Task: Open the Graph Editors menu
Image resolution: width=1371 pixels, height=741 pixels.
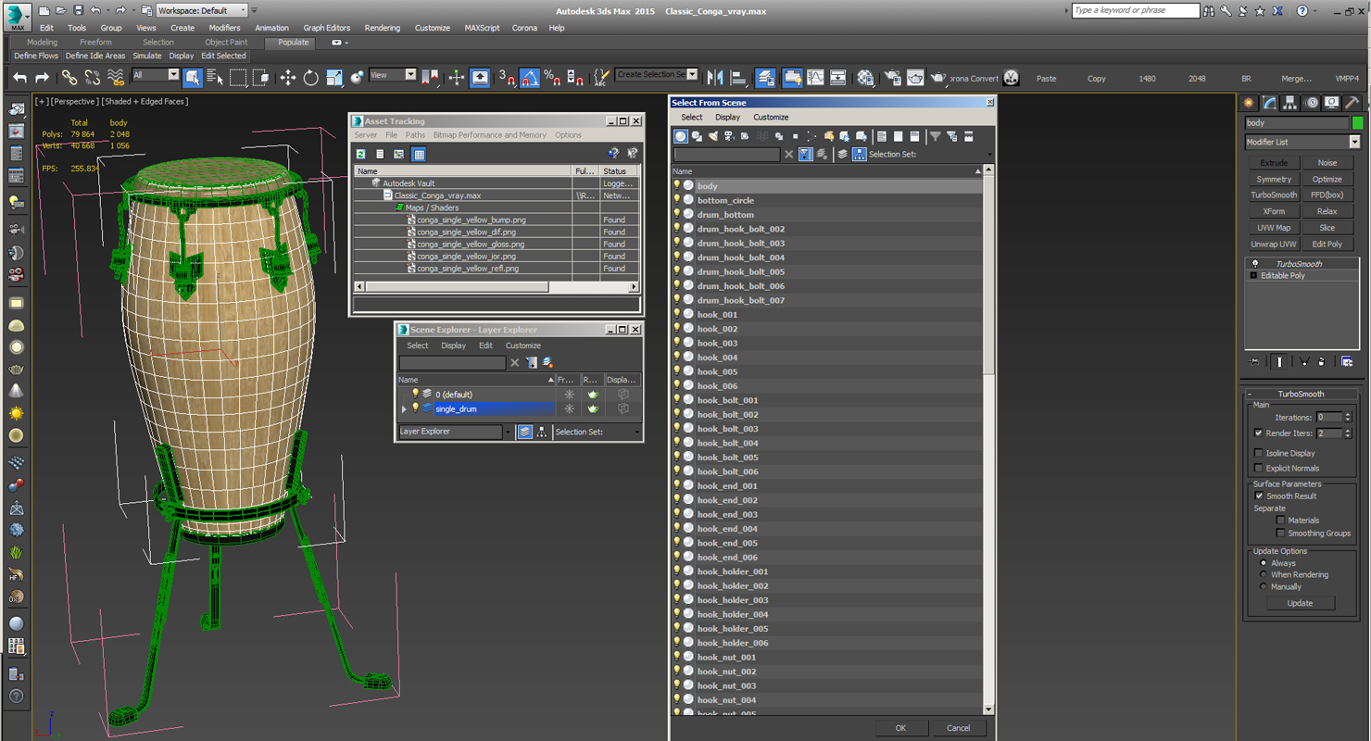Action: click(x=327, y=28)
